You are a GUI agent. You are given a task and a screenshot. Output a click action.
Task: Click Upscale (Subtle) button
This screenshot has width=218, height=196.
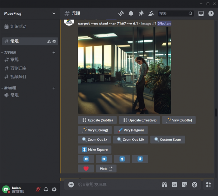click(x=97, y=120)
